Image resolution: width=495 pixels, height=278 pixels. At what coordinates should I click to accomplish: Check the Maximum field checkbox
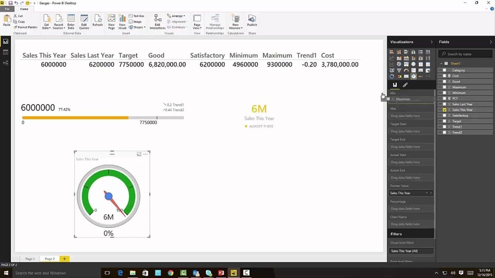[x=444, y=87]
